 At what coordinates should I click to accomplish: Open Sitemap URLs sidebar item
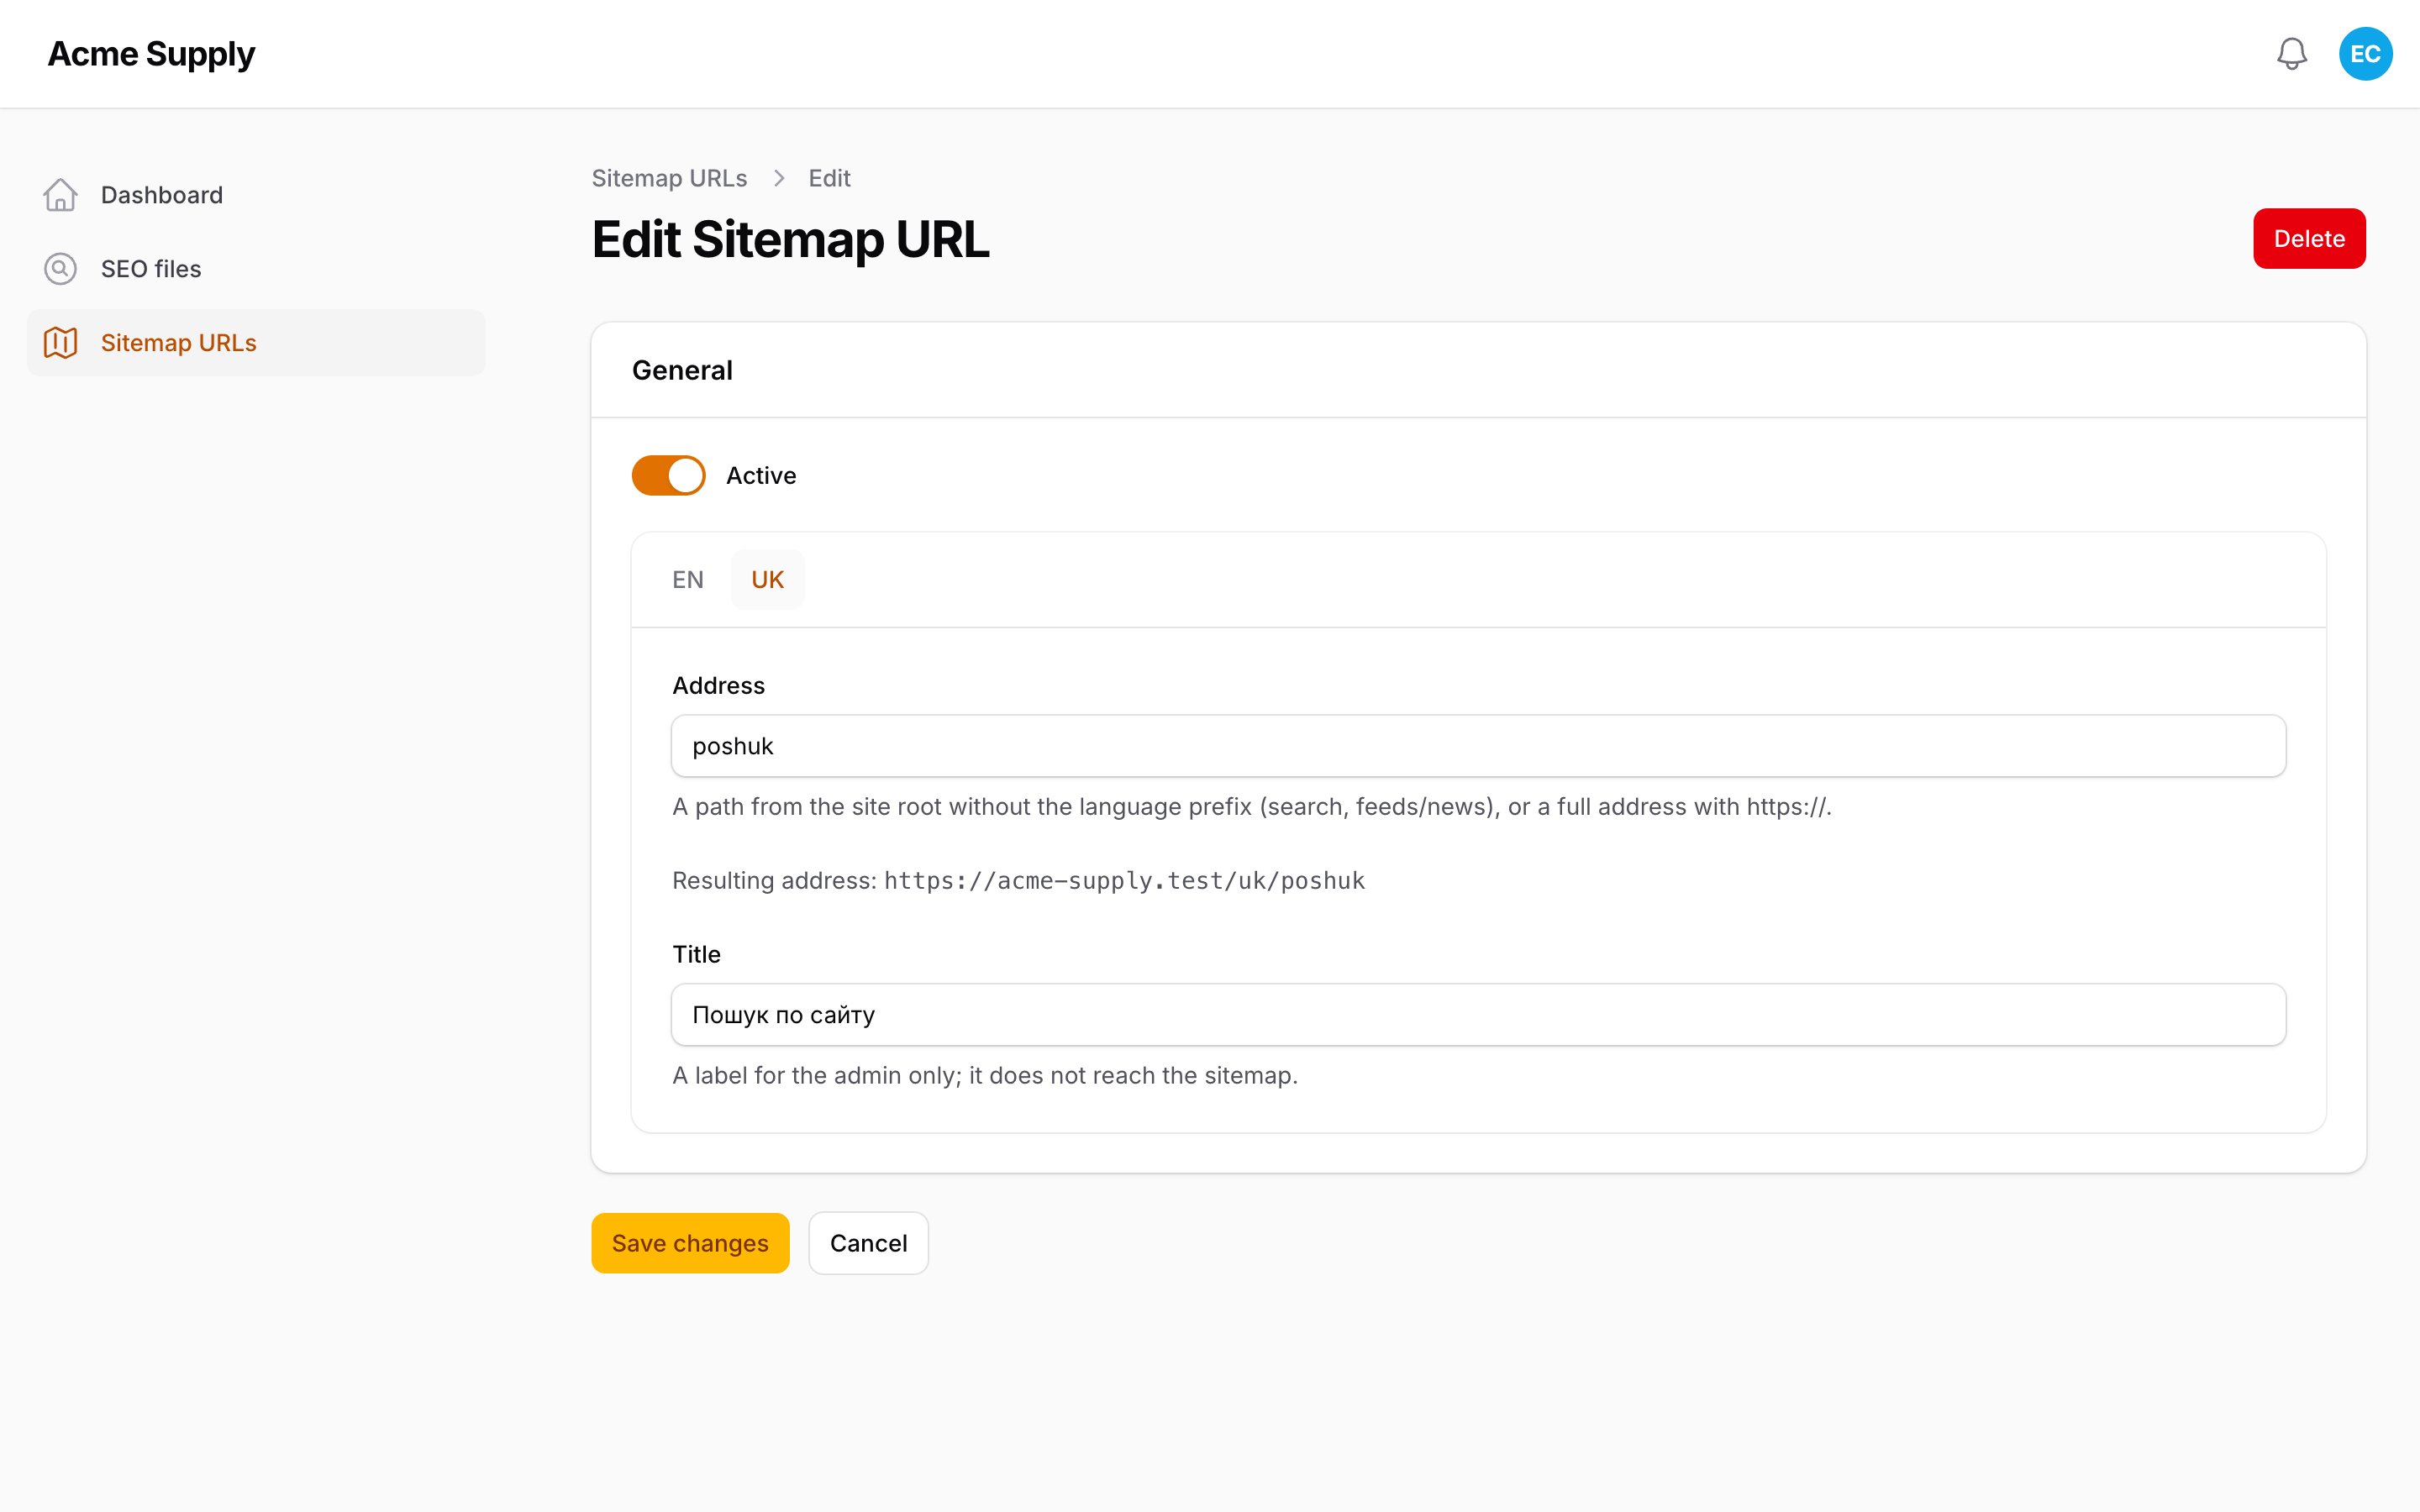point(256,343)
